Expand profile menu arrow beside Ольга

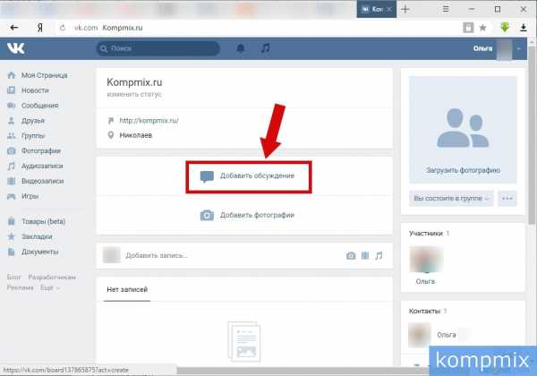(518, 48)
